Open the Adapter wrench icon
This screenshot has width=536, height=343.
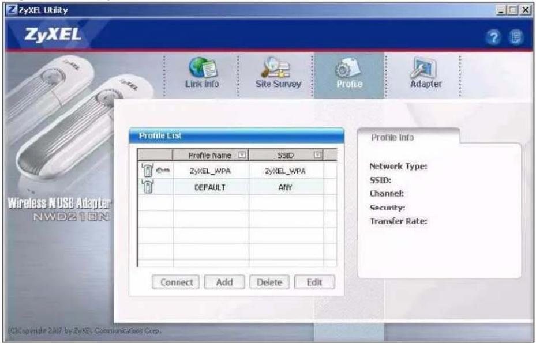tap(423, 67)
